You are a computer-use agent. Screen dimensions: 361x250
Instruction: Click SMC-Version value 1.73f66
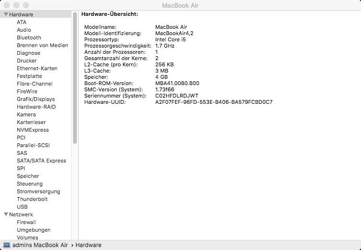[x=164, y=89]
